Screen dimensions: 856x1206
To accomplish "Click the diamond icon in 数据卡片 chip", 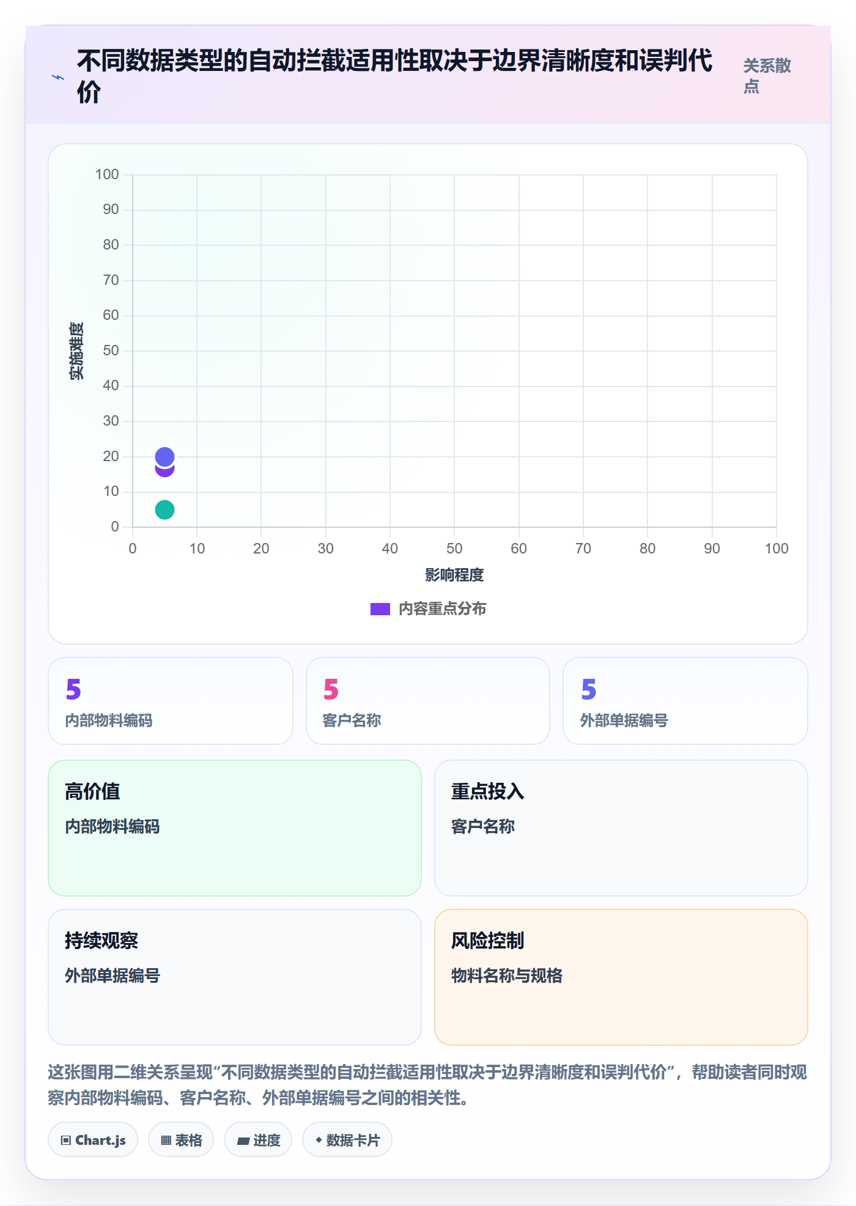I will [x=319, y=1140].
